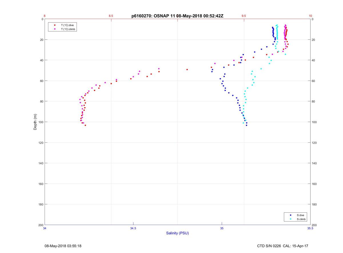Click the blue "35.5" salinity tick label
The image size is (343, 253).
coord(310,228)
